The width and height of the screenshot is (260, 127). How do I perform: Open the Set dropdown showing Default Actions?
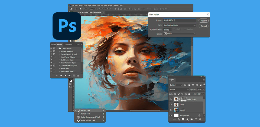179,25
